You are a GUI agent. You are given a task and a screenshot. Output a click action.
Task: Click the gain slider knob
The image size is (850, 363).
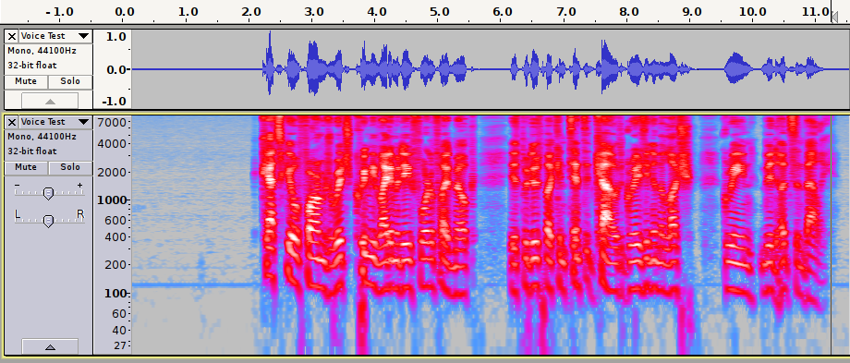coord(48,193)
